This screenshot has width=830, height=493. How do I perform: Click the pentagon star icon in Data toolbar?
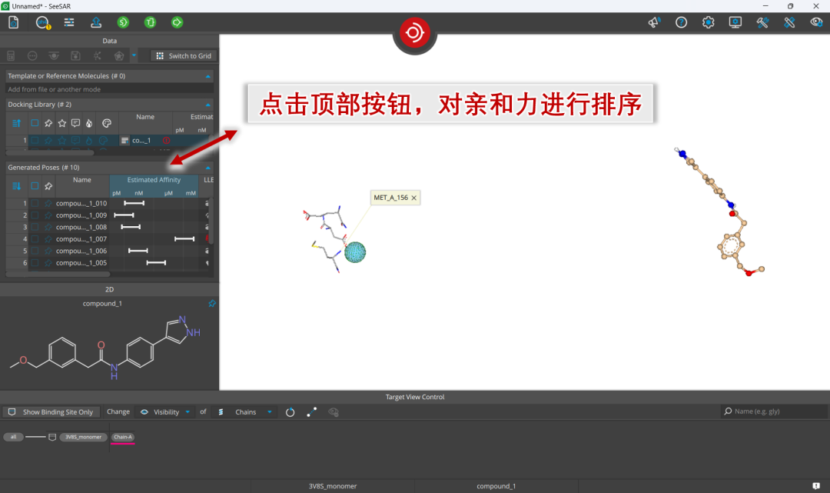(119, 55)
